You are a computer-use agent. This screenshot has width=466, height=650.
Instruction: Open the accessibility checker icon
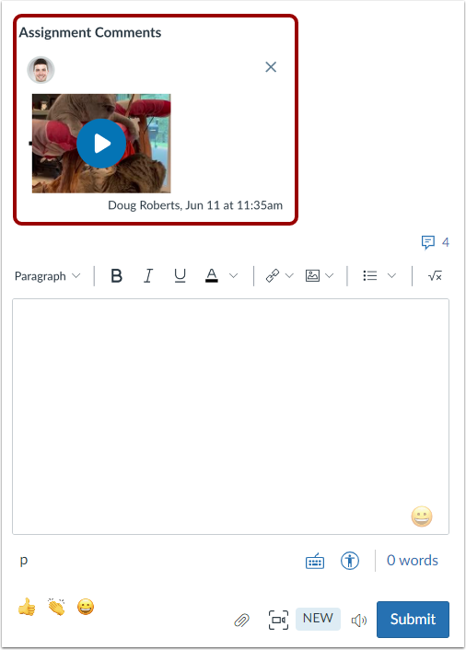(x=350, y=561)
